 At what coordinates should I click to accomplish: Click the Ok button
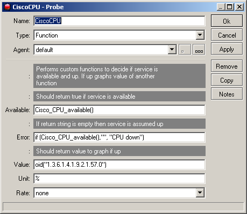(227, 21)
